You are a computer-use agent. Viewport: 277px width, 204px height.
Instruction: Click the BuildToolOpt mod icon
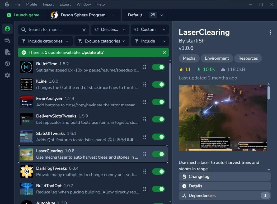(x=27, y=189)
